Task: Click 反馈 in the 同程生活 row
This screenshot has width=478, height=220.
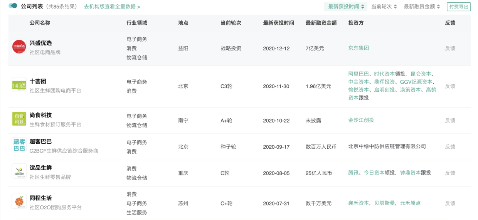Action: pyautogui.click(x=450, y=203)
